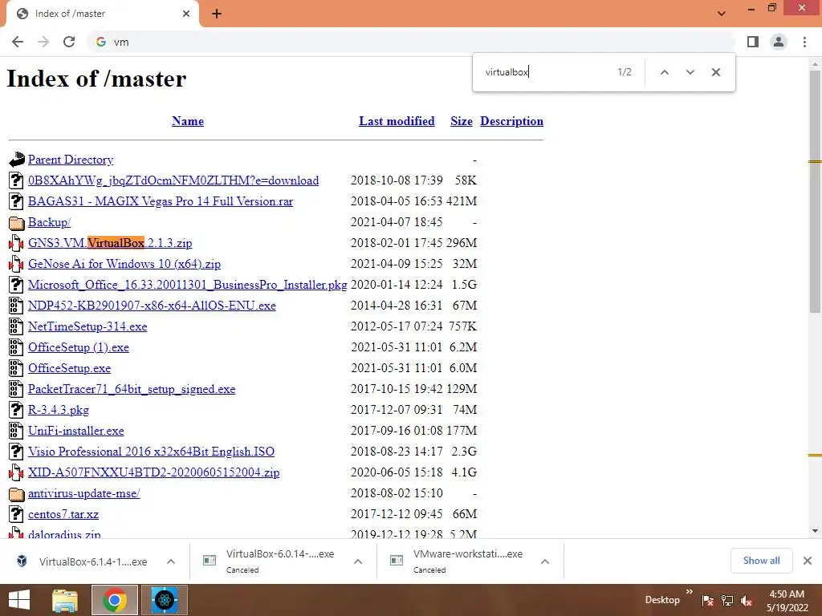
Task: Open Chrome three-dot menu
Action: click(x=804, y=42)
